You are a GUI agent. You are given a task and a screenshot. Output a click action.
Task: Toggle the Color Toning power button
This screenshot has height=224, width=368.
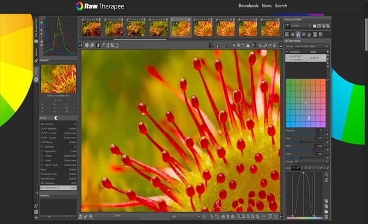(x=287, y=41)
